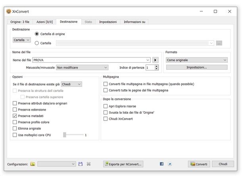Enable Preserva estensione checkbox
242x176 pixels.
pos(15,109)
